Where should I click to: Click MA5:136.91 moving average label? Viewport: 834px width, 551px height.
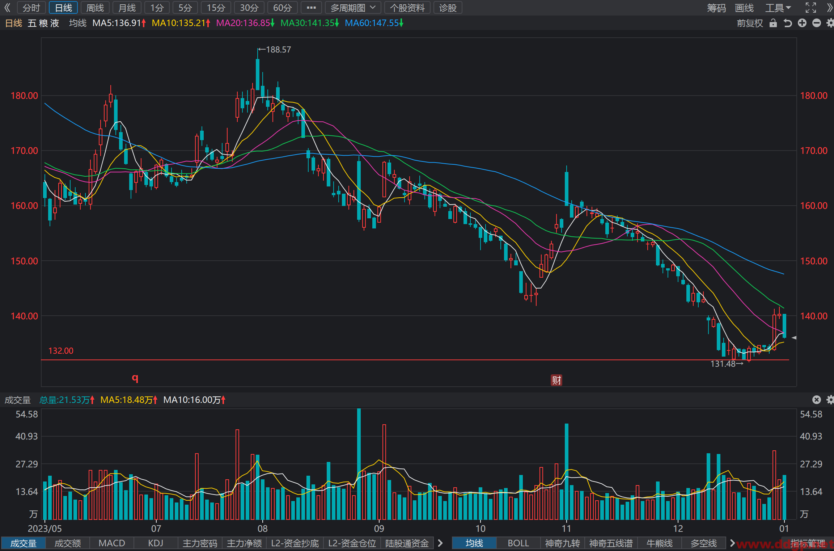[119, 23]
